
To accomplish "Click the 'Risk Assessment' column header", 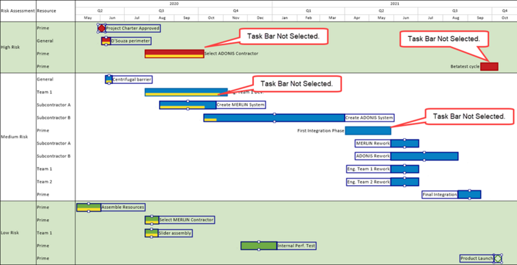I will coord(18,11).
